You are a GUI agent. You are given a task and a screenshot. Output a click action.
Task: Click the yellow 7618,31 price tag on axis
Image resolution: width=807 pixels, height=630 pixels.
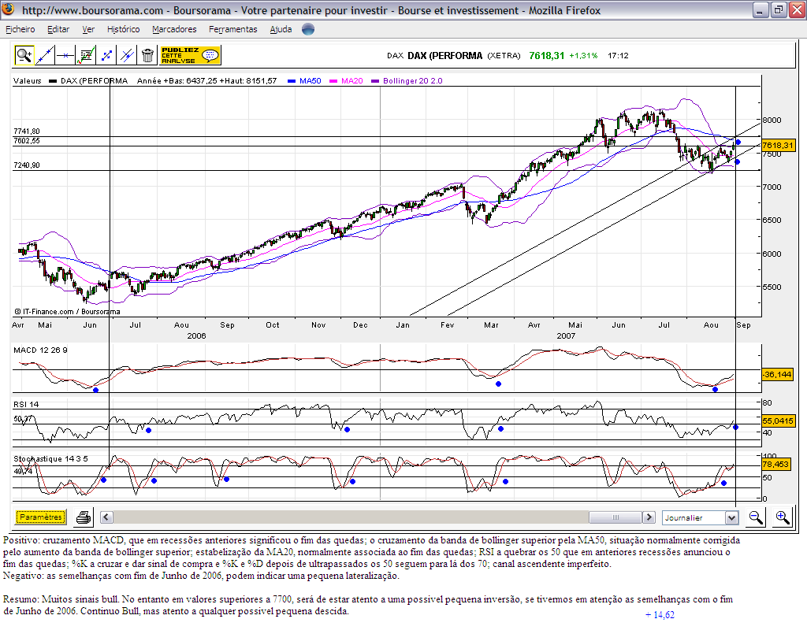(778, 146)
